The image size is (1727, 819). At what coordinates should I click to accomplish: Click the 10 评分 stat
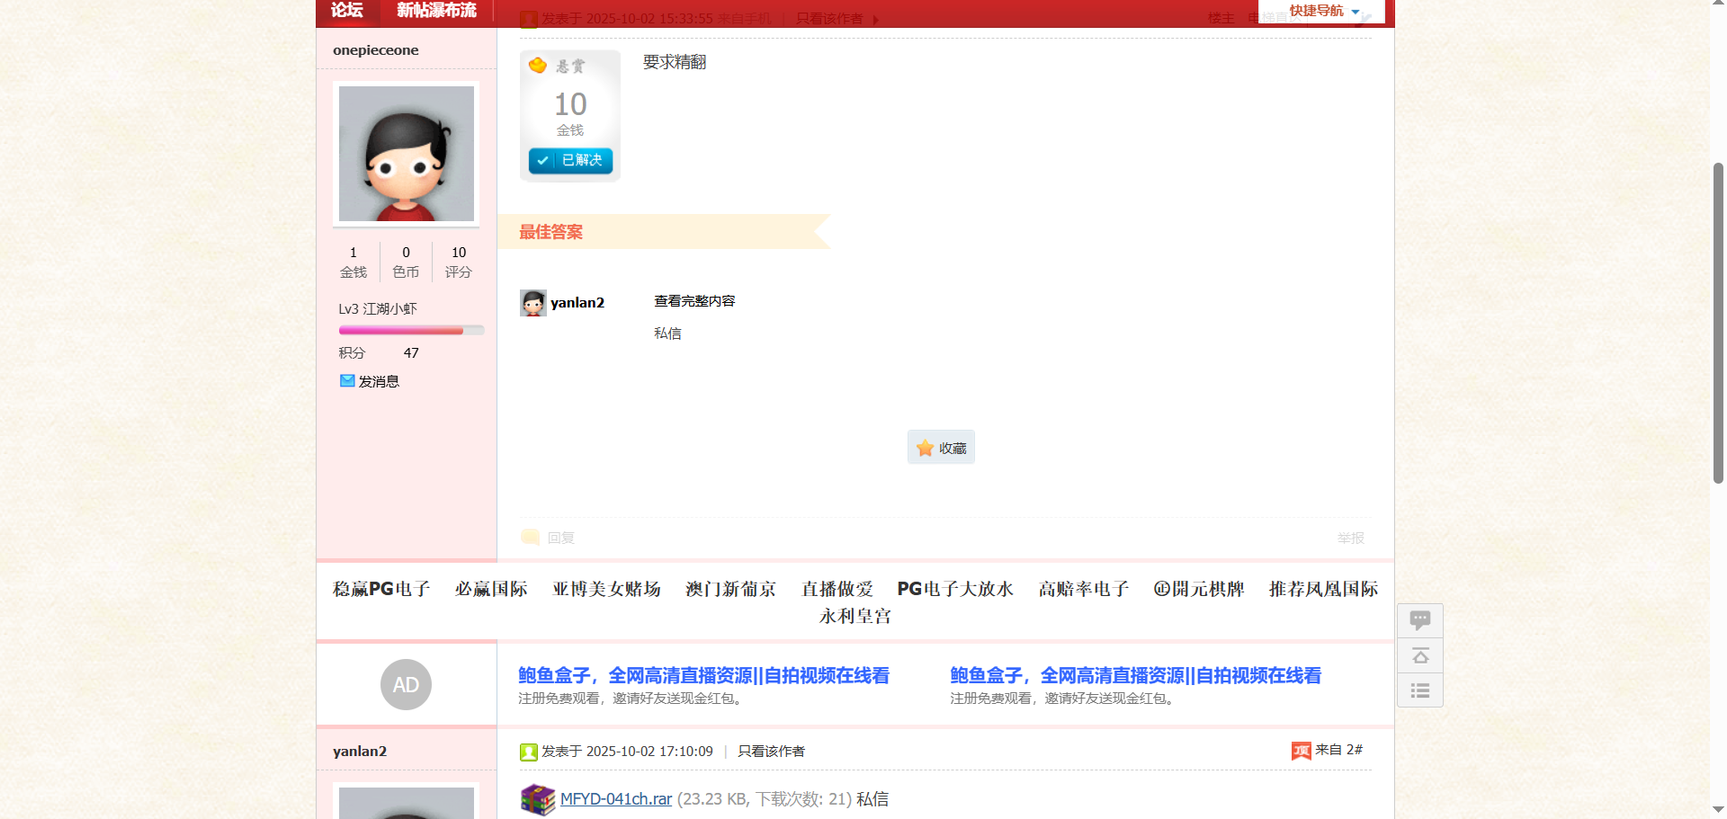tap(459, 262)
